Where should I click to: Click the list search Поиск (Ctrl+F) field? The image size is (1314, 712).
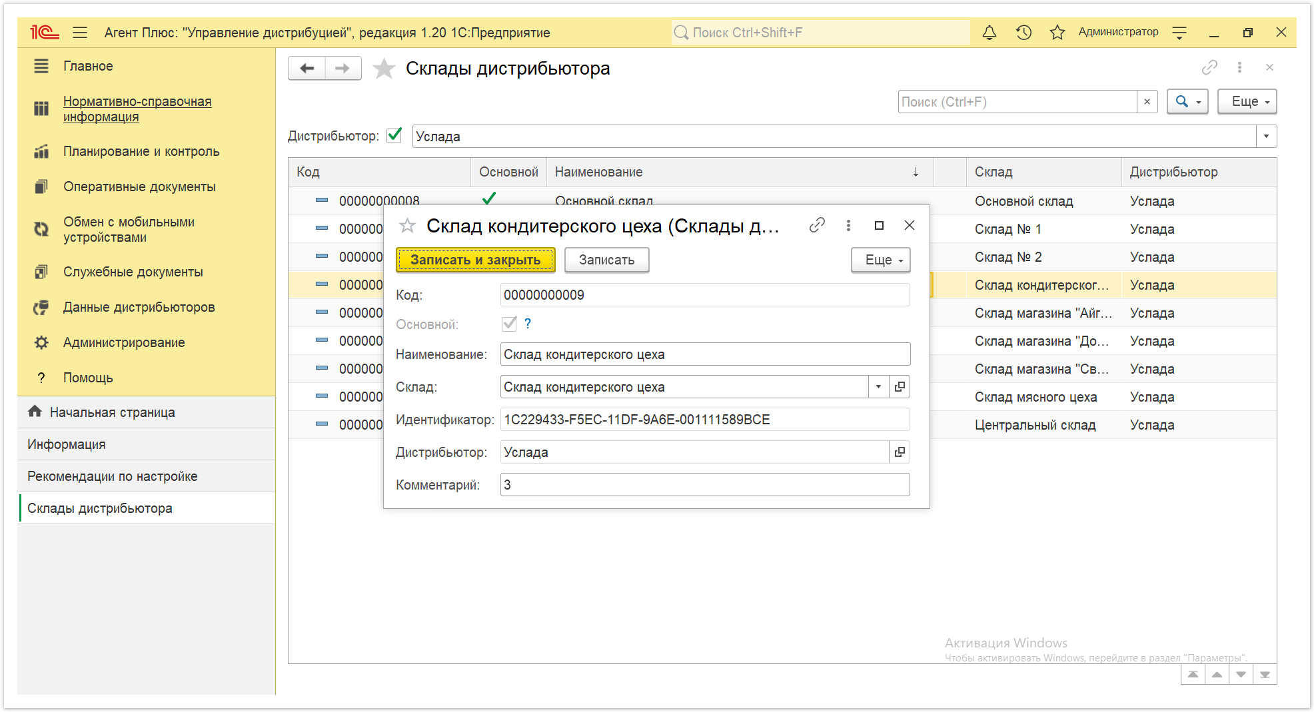[x=1017, y=102]
